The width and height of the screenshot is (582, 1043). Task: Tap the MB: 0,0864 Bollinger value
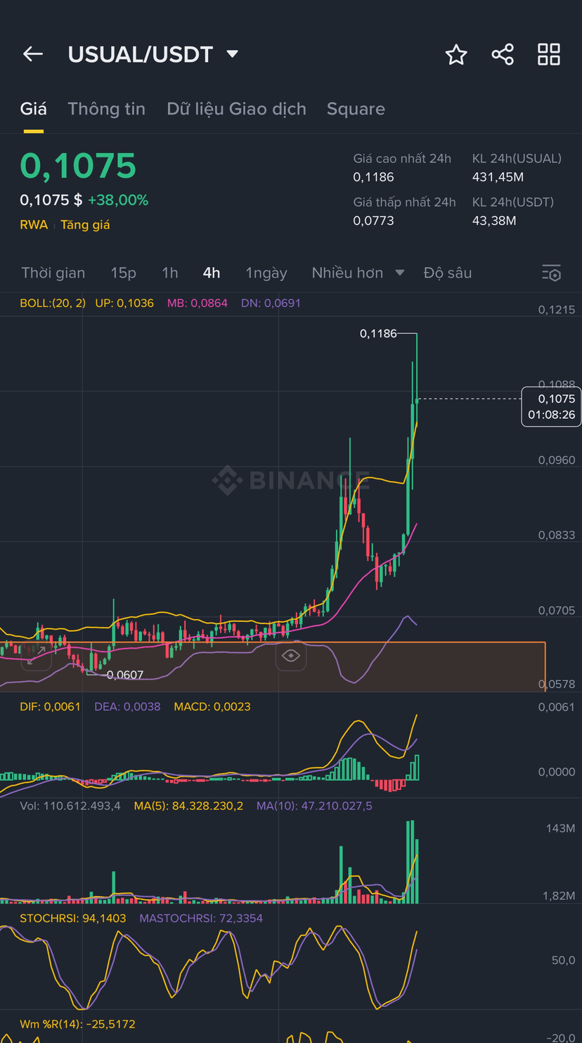click(x=198, y=304)
